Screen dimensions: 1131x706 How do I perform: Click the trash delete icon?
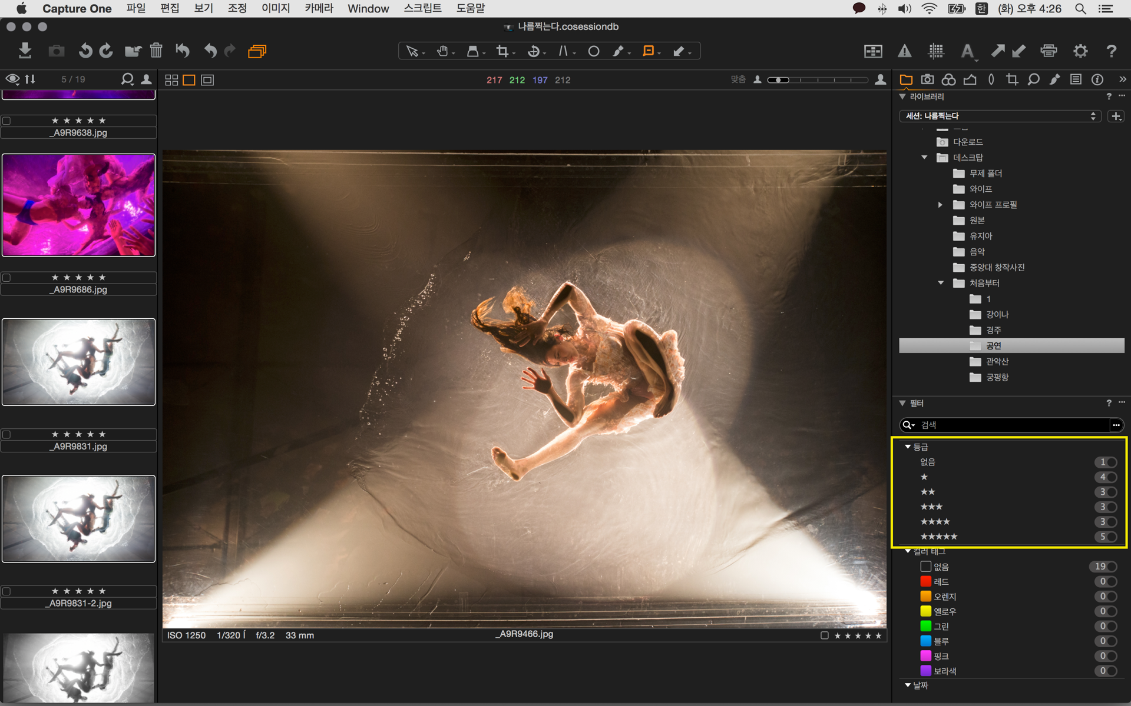pos(156,51)
